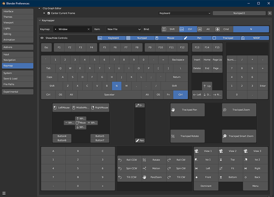This screenshot has width=274, height=197.
Task: Clear the Window keymap field
Action: tap(89, 29)
